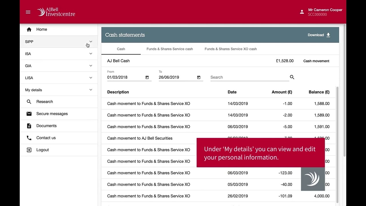Viewport: 366px width, 206px height.
Task: Click the -101.09 amount value
Action: coord(285,196)
